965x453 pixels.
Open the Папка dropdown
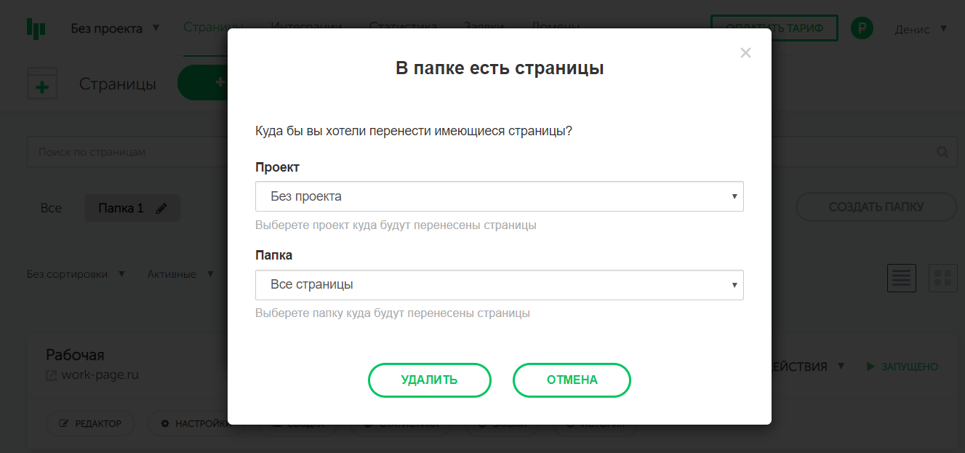(499, 285)
